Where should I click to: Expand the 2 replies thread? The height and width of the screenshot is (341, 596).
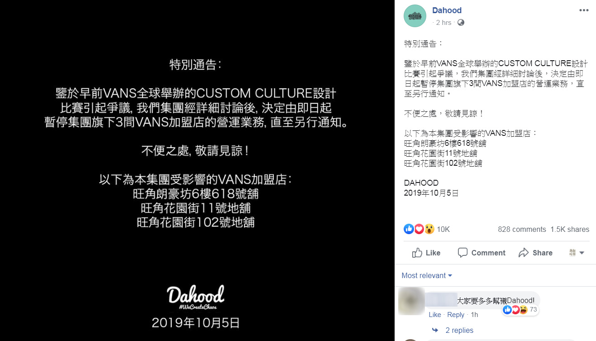[x=459, y=330]
